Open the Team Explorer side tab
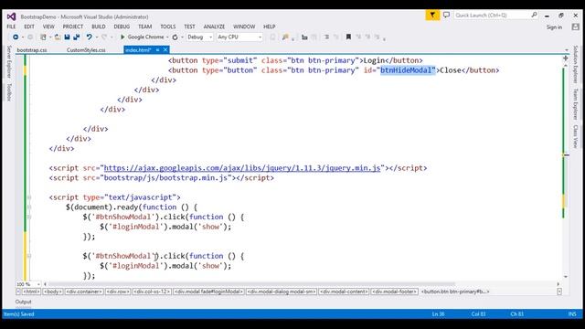The width and height of the screenshot is (585, 329). click(x=576, y=104)
